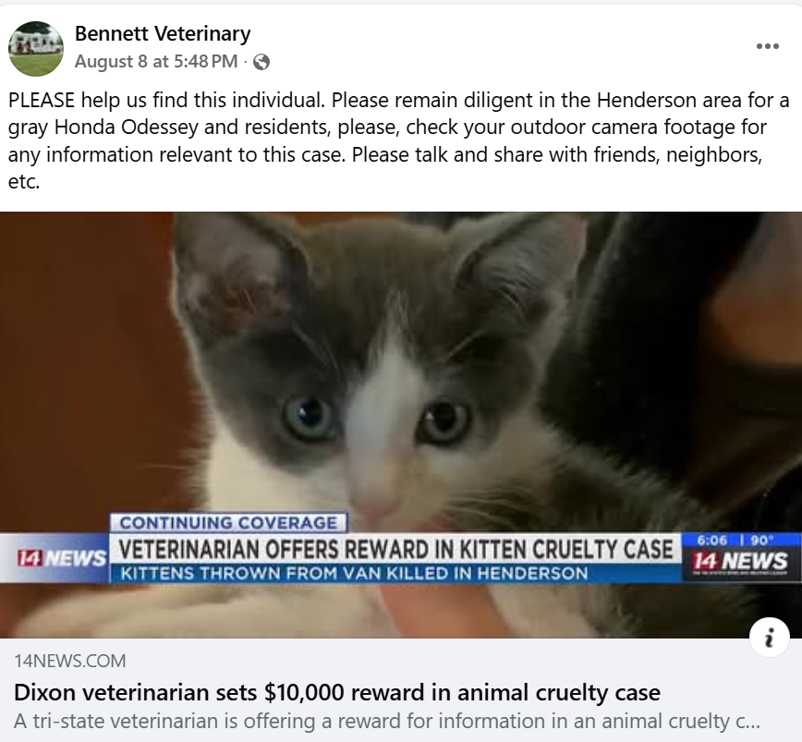Click the kitten's face in the image
The width and height of the screenshot is (802, 742).
[x=379, y=399]
